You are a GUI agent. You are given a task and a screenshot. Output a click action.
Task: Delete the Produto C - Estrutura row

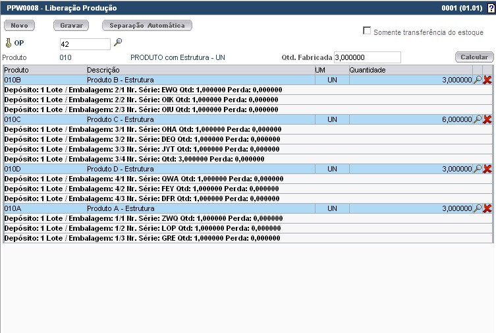pyautogui.click(x=487, y=119)
